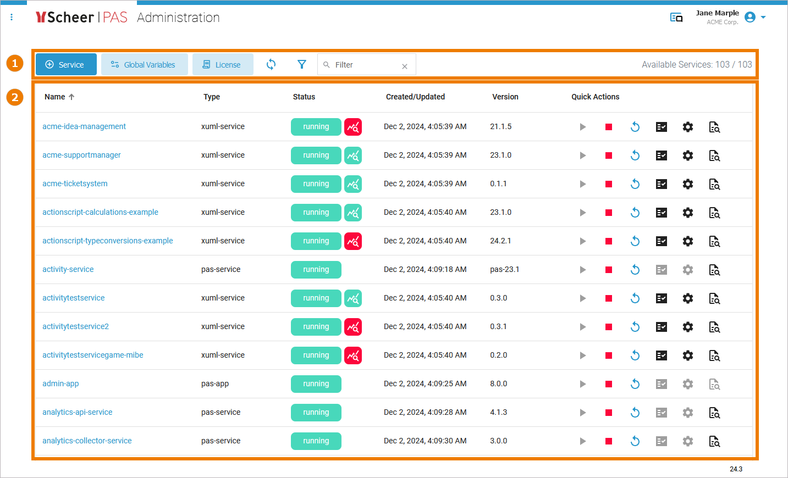788x478 pixels.
Task: Open checklist icon for activitytestservice
Action: (662, 298)
